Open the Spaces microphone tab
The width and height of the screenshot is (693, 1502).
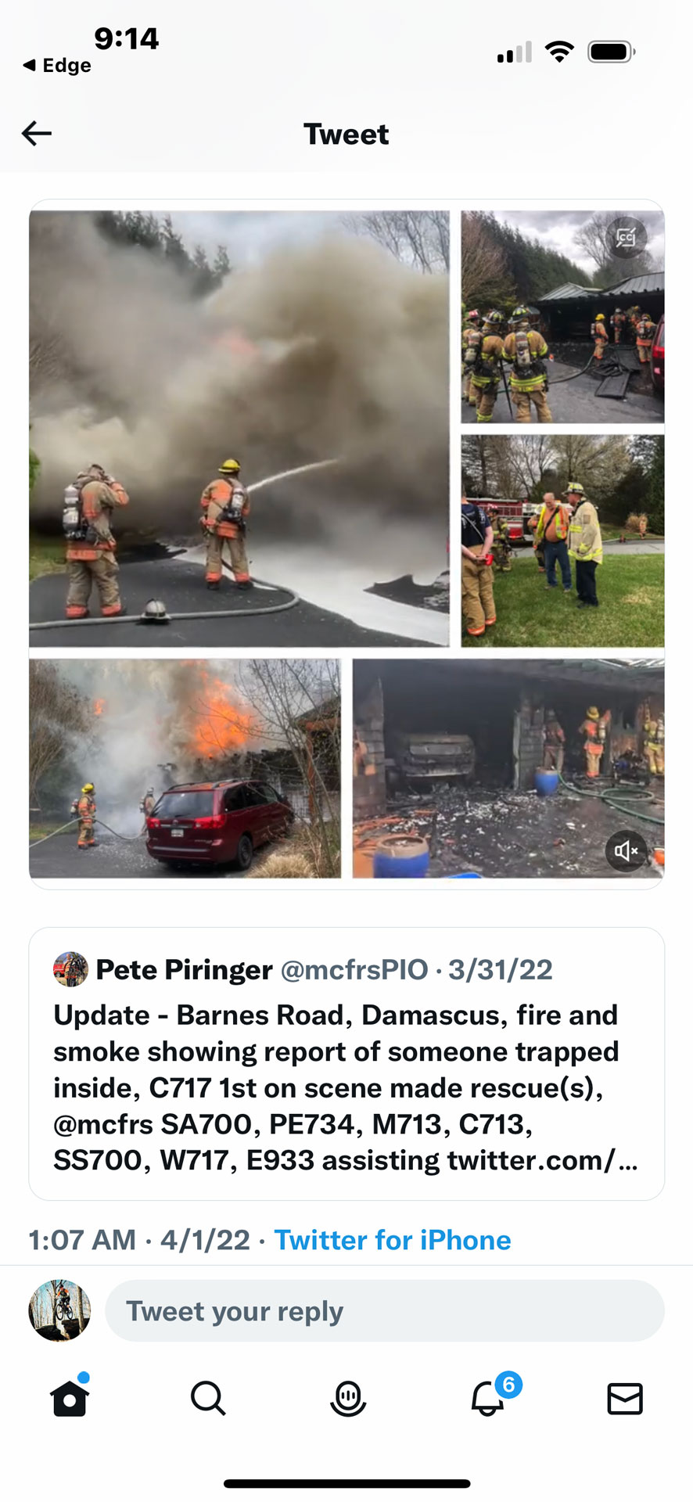tap(347, 1399)
